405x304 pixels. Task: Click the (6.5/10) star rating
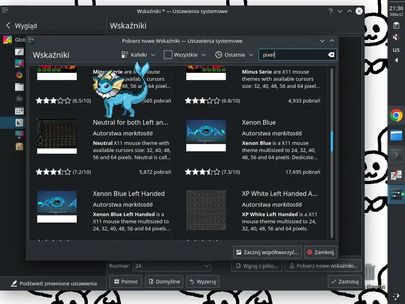[63, 101]
